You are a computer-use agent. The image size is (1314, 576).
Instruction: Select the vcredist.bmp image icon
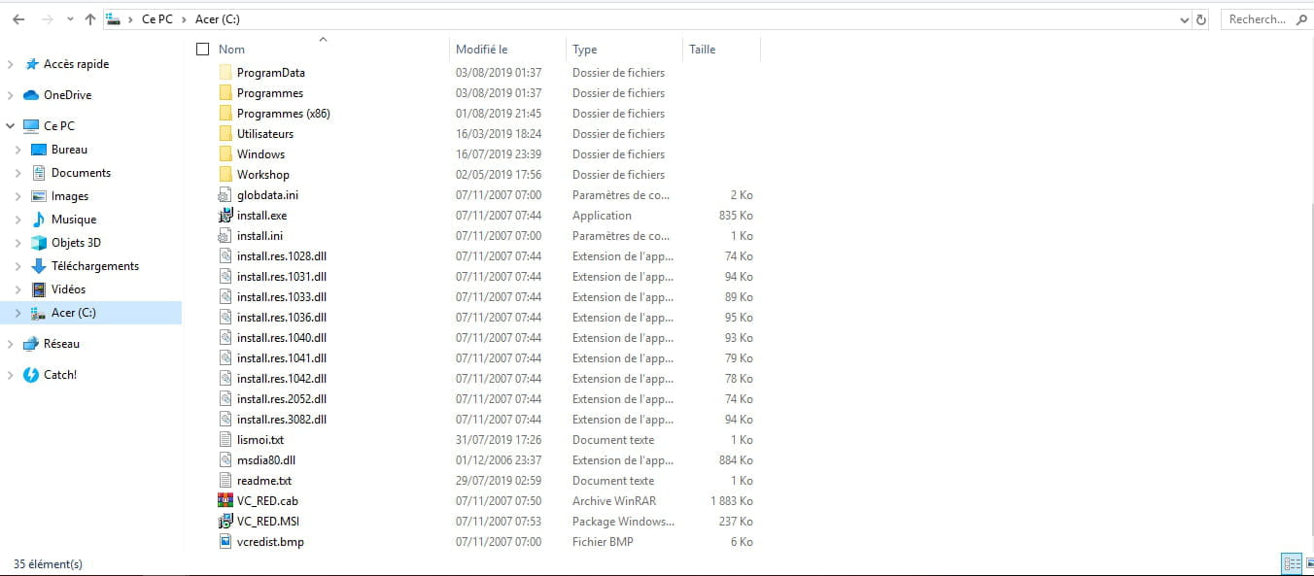tap(225, 542)
